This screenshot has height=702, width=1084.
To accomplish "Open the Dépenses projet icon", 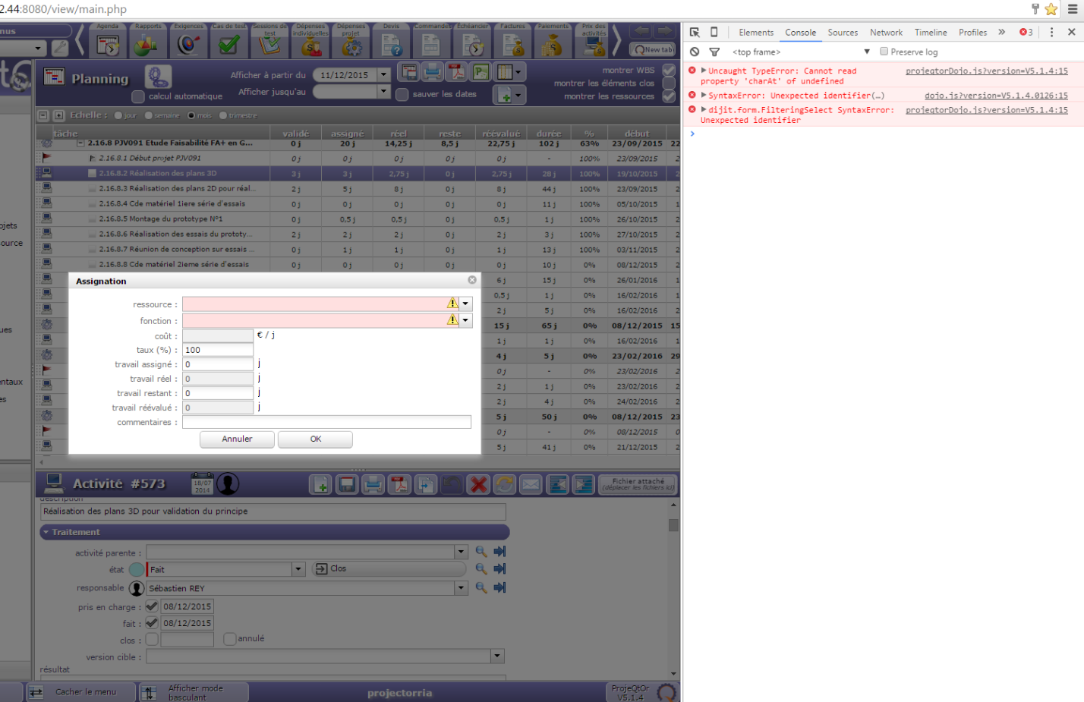I will [351, 41].
